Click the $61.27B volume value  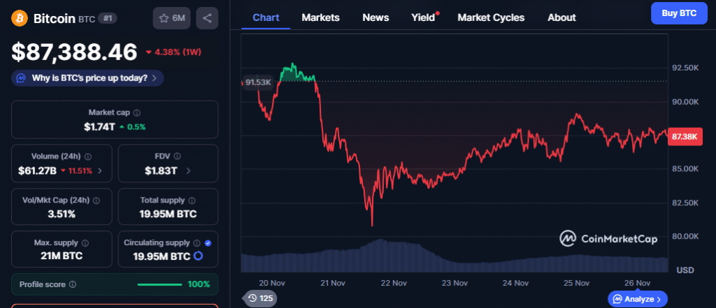(38, 170)
